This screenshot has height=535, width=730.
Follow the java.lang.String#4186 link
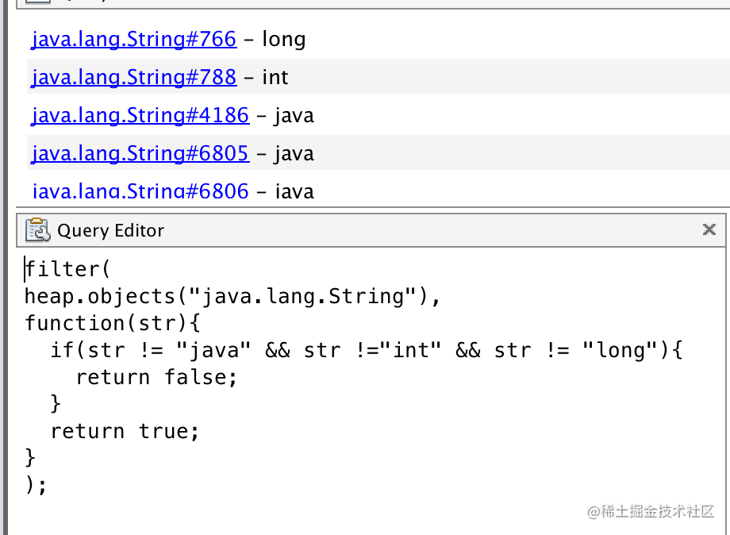(x=140, y=115)
